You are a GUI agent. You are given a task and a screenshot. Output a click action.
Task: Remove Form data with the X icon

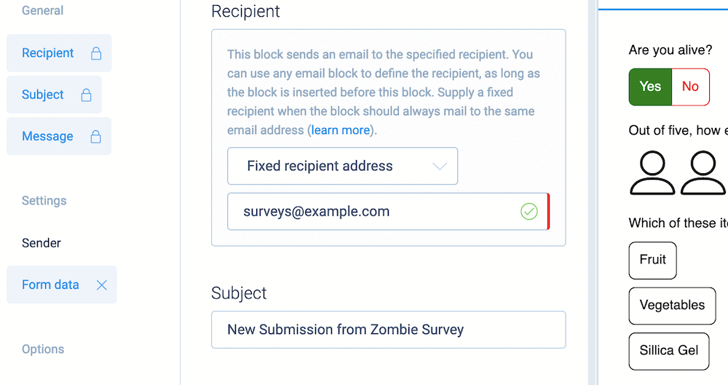tap(102, 285)
